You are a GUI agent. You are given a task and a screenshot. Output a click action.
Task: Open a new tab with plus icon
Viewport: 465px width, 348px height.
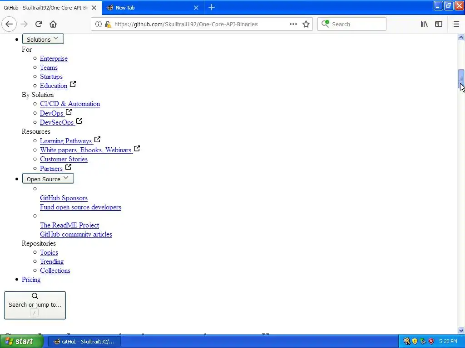[x=212, y=7]
